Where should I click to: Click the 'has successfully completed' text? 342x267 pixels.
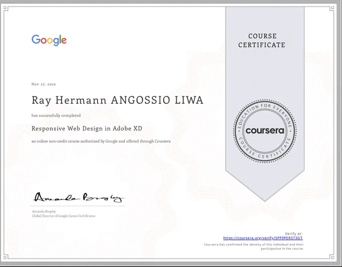click(56, 115)
